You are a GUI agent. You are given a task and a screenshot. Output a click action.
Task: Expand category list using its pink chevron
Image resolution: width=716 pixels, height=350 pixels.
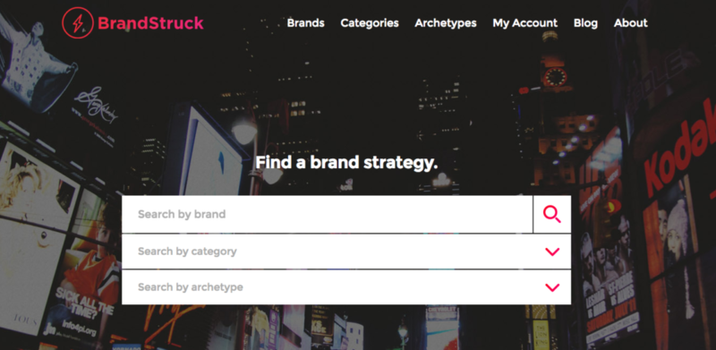(x=552, y=252)
